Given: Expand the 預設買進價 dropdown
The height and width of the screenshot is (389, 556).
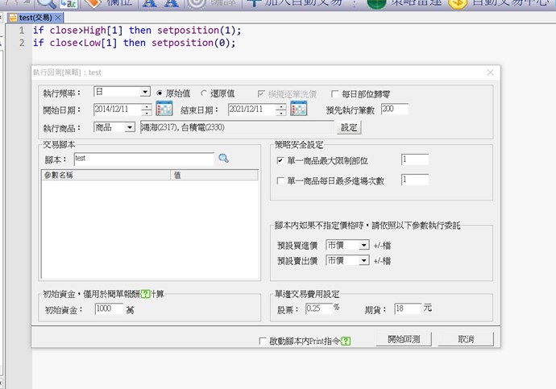Looking at the screenshot, I should click(x=364, y=243).
